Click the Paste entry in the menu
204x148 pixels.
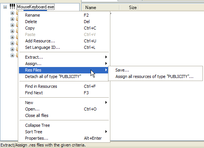(64, 34)
